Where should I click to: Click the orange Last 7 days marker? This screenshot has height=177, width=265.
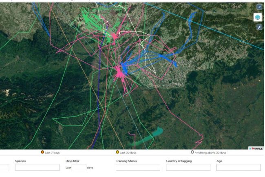[42, 152]
